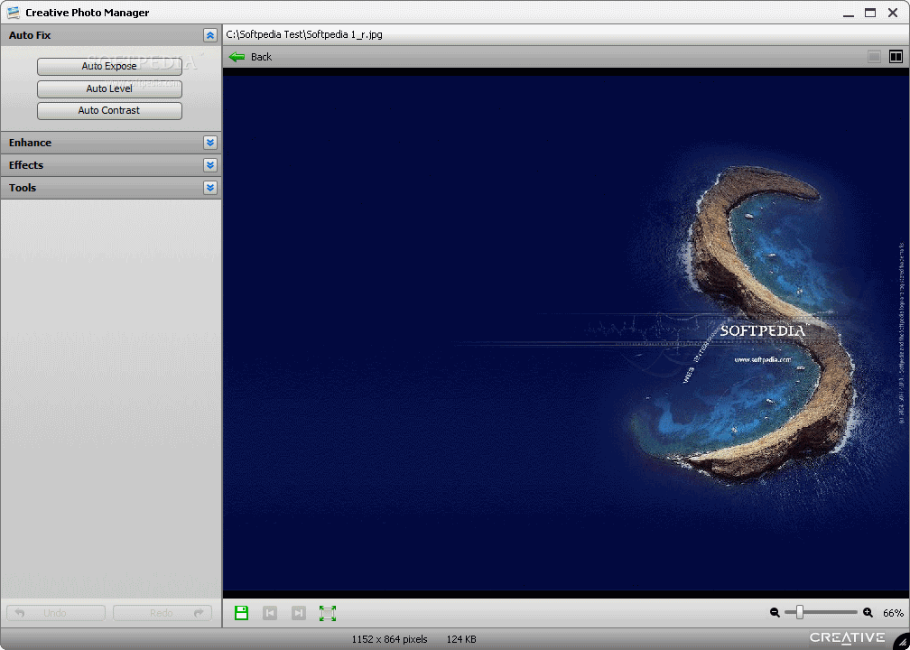Toggle the green fit-to-screen icon
Screen dimensions: 910x650
pyautogui.click(x=328, y=613)
